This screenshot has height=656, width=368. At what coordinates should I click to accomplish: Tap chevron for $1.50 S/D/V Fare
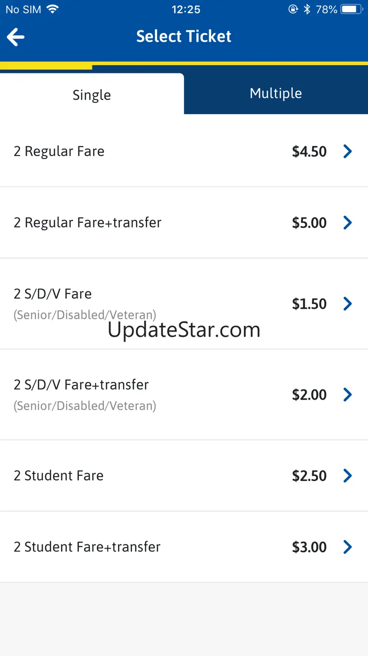pos(348,304)
